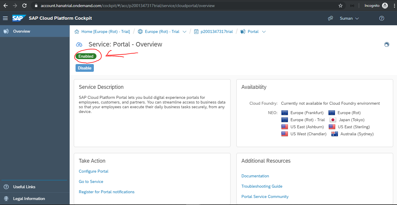
Task: Click the Incognito profile icon
Action: (x=385, y=6)
